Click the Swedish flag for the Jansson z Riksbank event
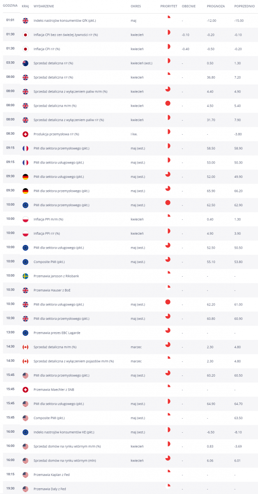 tap(25, 276)
